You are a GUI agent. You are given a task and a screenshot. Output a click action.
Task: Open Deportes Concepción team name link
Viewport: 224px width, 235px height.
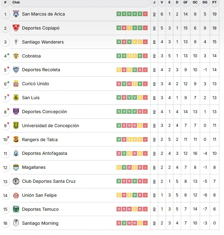point(44,112)
